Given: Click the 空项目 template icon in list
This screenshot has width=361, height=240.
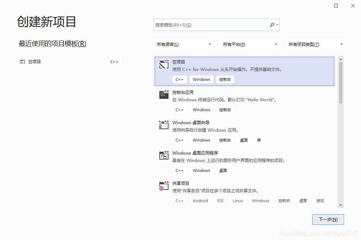Looking at the screenshot, I should click(x=164, y=64).
